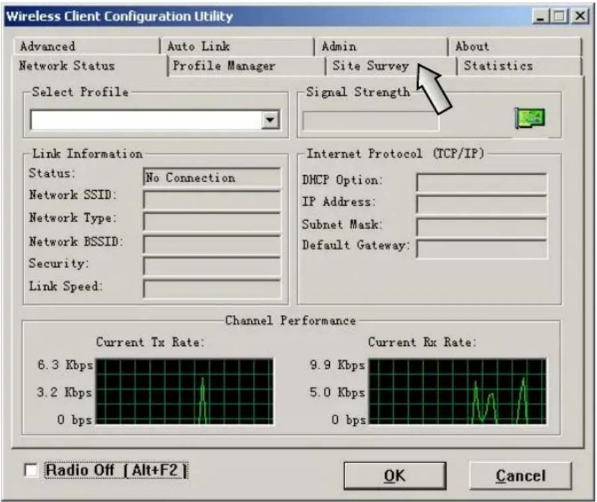Image resolution: width=597 pixels, height=502 pixels.
Task: Click the Security field
Action: [x=212, y=266]
